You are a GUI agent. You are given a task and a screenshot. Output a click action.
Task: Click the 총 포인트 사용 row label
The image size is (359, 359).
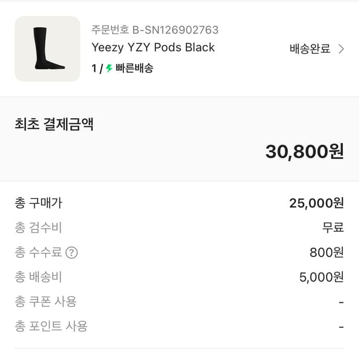51,326
